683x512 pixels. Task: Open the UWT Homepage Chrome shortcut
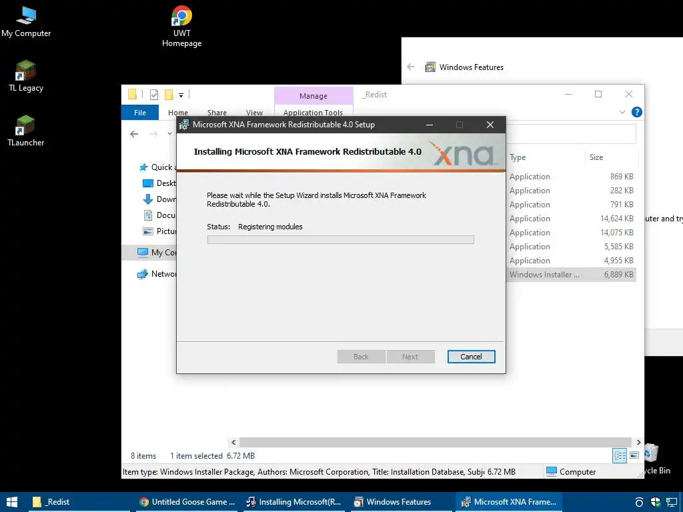coord(181,26)
